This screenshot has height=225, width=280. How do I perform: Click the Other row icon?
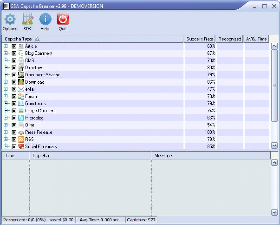[21, 125]
